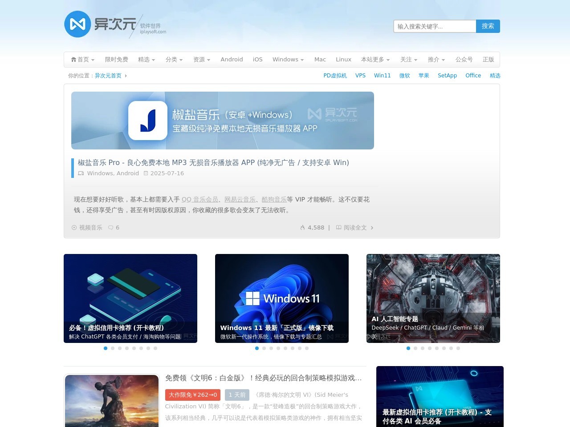This screenshot has height=427, width=570.
Task: Open the 最新虚拟信用卡推荐 sidebar banner
Action: 440,396
